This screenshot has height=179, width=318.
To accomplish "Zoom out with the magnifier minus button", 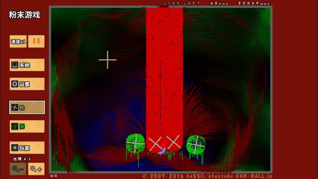I will click(18, 169).
